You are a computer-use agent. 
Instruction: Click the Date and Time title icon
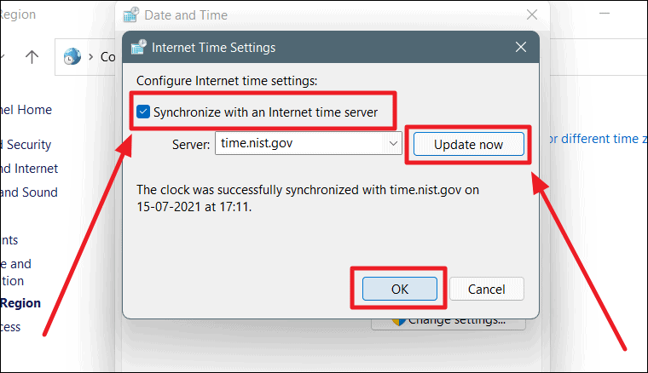tap(131, 14)
